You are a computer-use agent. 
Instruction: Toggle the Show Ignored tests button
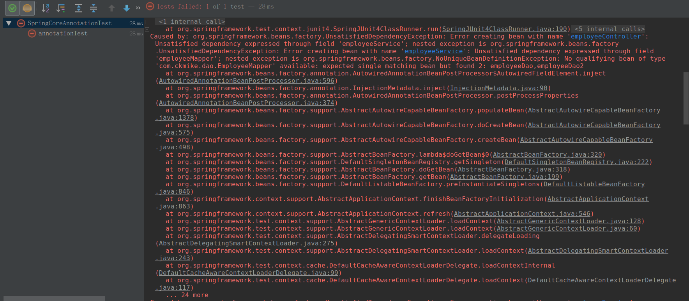tap(27, 8)
